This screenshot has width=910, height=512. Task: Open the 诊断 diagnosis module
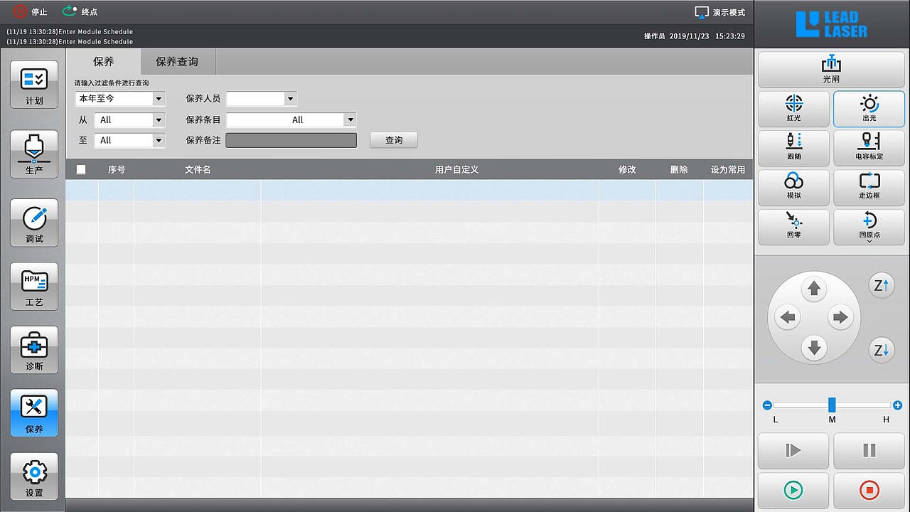coord(34,351)
